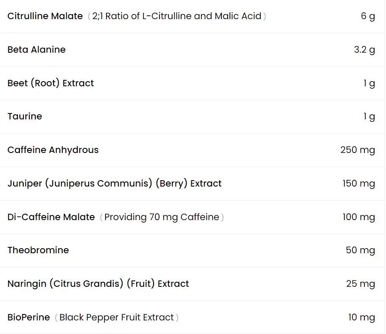Select the Beta Alanine ingredient label
386x334 pixels.
[36, 50]
